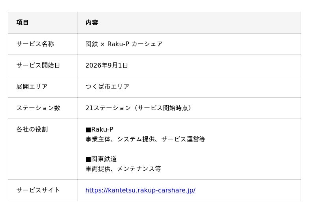Screen dimensions: 316x213
Task: Click the black square before Raku-P
Action: click(x=88, y=130)
